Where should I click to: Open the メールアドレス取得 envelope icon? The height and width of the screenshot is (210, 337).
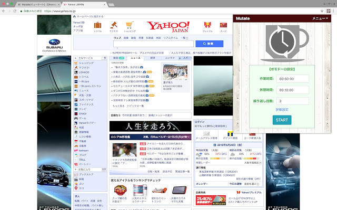(x=206, y=134)
